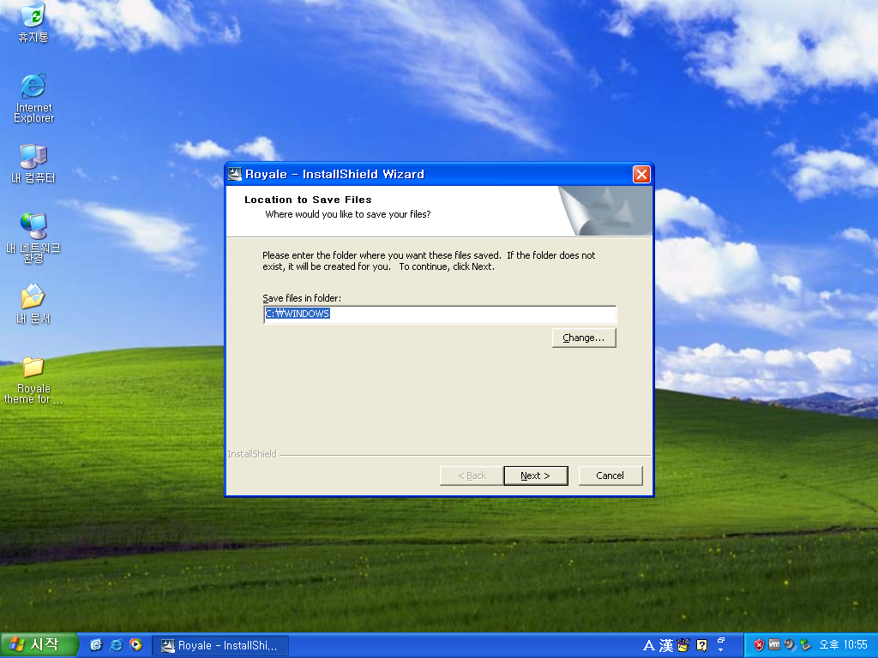Open the language bar options arrow
The width and height of the screenshot is (878, 658).
coord(721,650)
